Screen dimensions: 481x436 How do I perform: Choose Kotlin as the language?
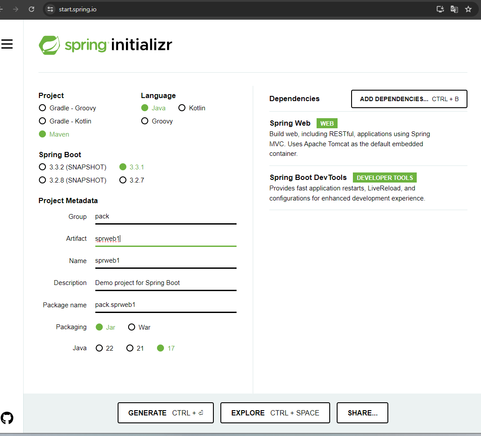pos(192,108)
